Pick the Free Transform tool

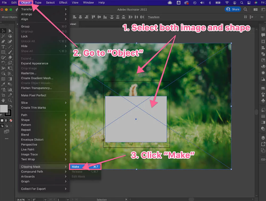[10, 68]
